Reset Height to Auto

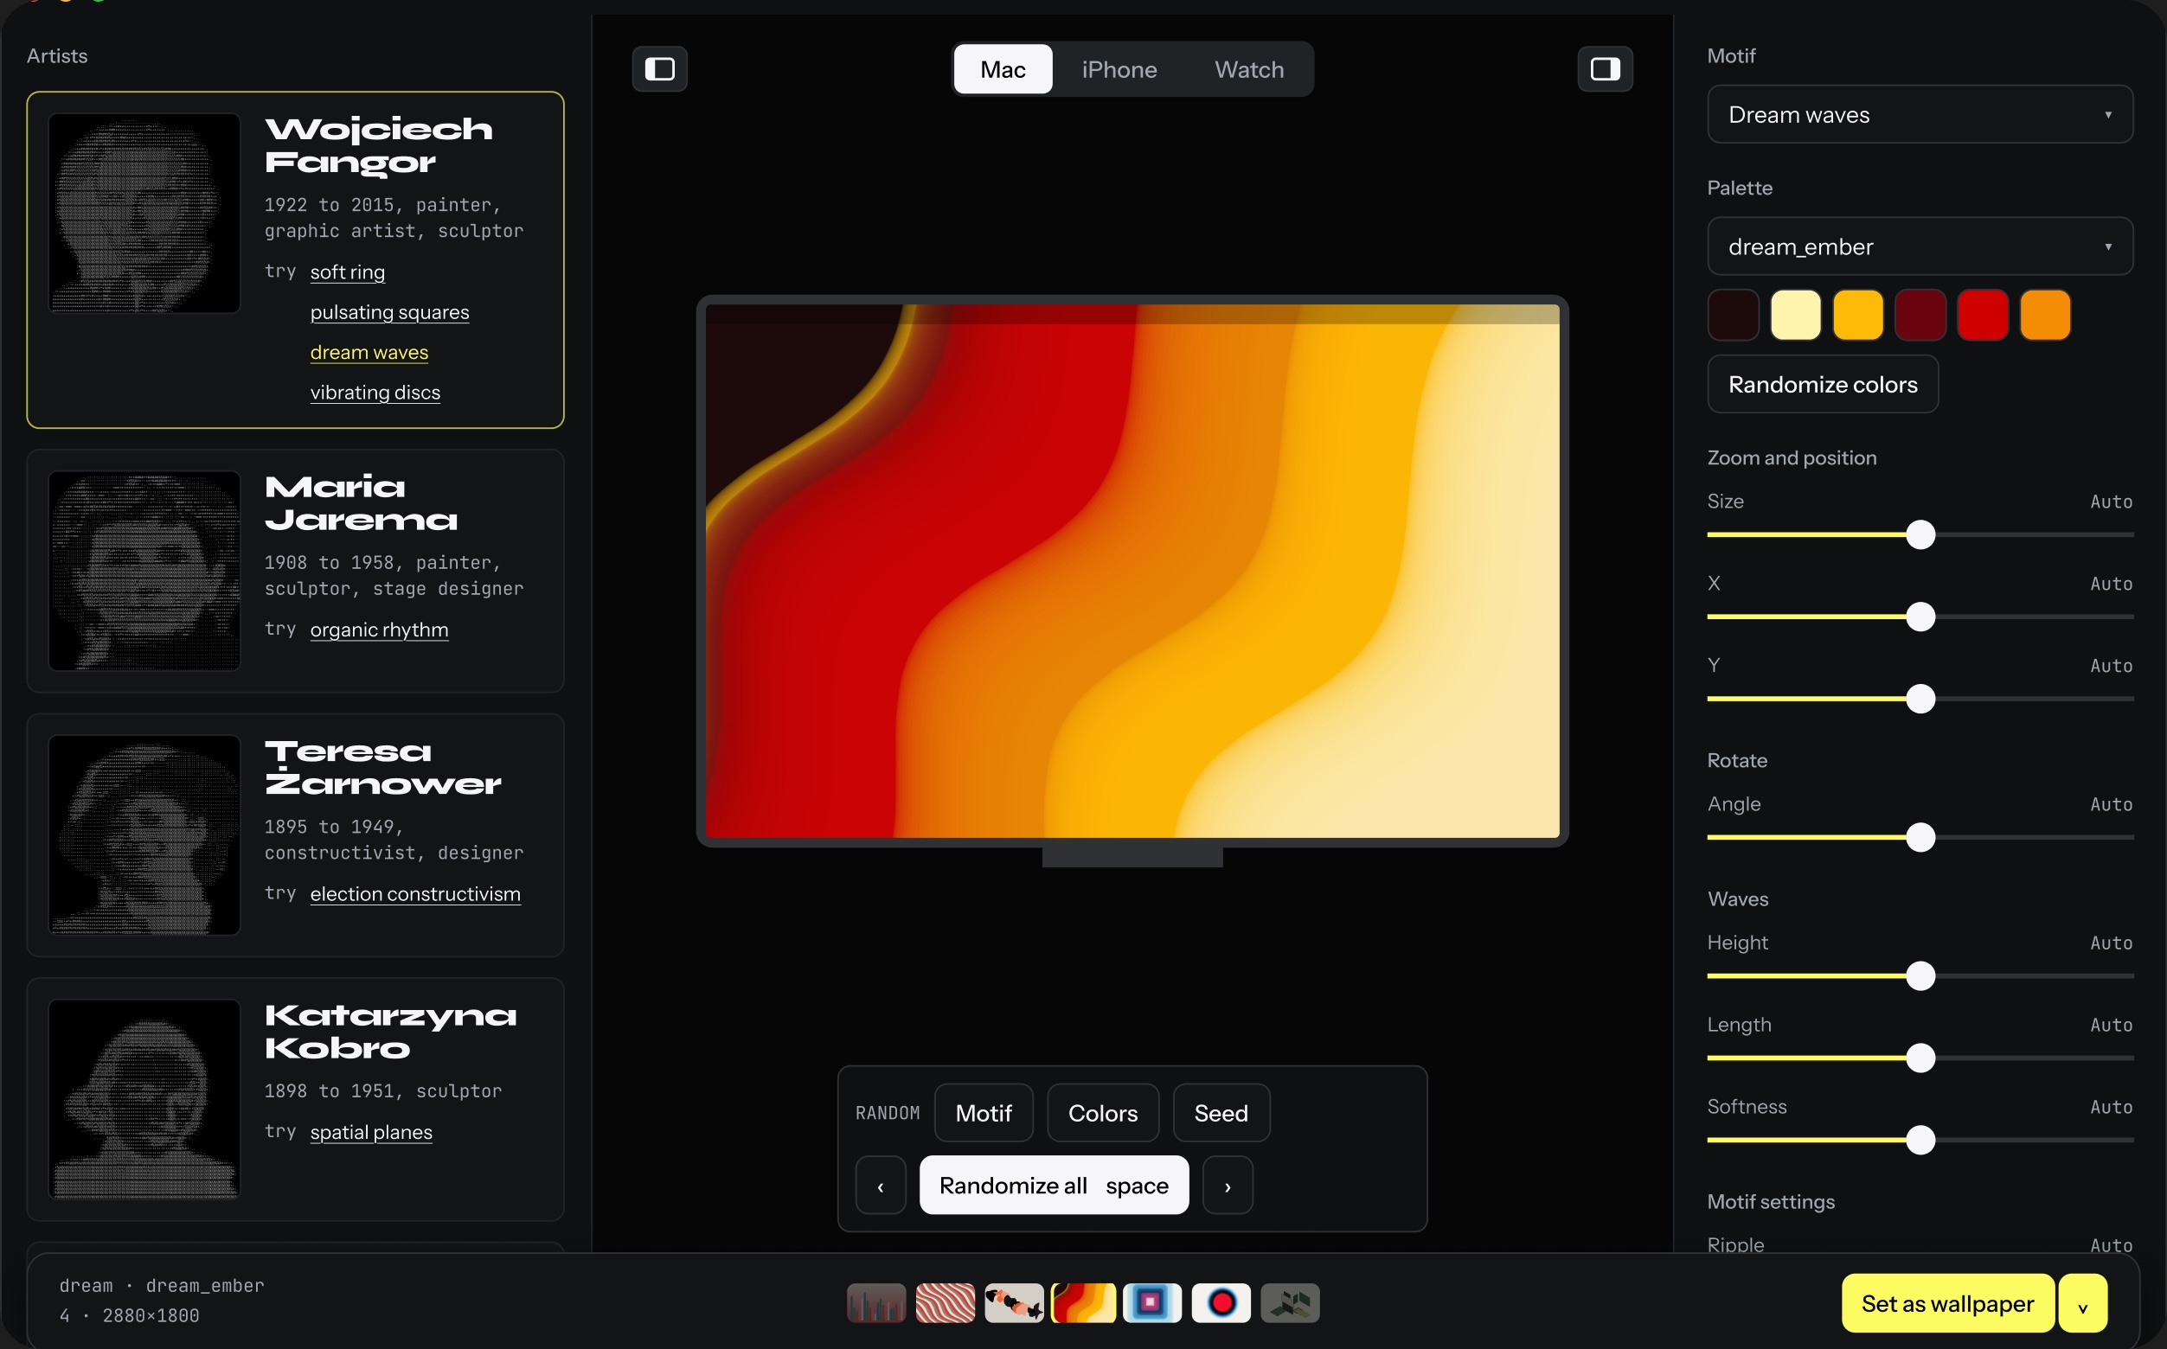click(2111, 943)
